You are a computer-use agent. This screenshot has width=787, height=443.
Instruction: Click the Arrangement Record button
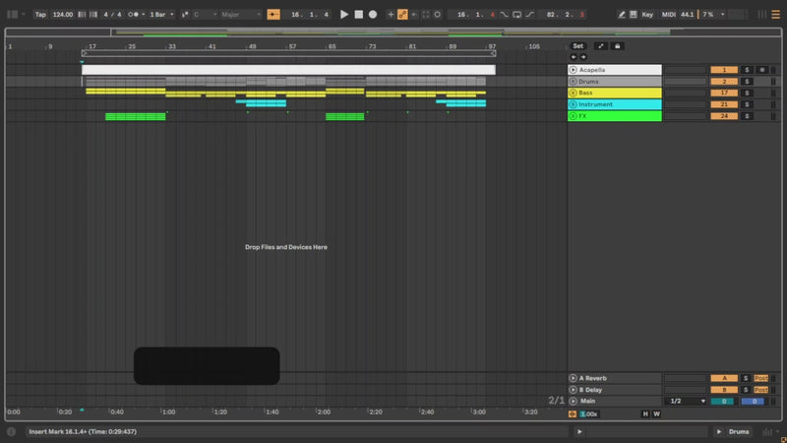(373, 15)
